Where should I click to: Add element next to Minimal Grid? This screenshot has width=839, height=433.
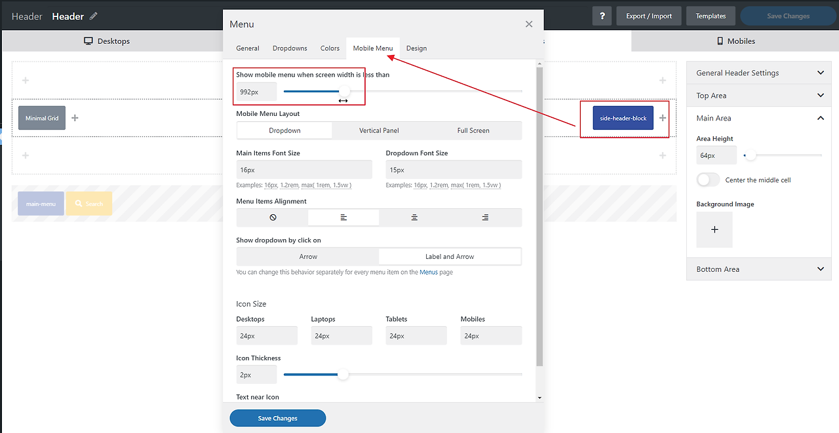(75, 118)
